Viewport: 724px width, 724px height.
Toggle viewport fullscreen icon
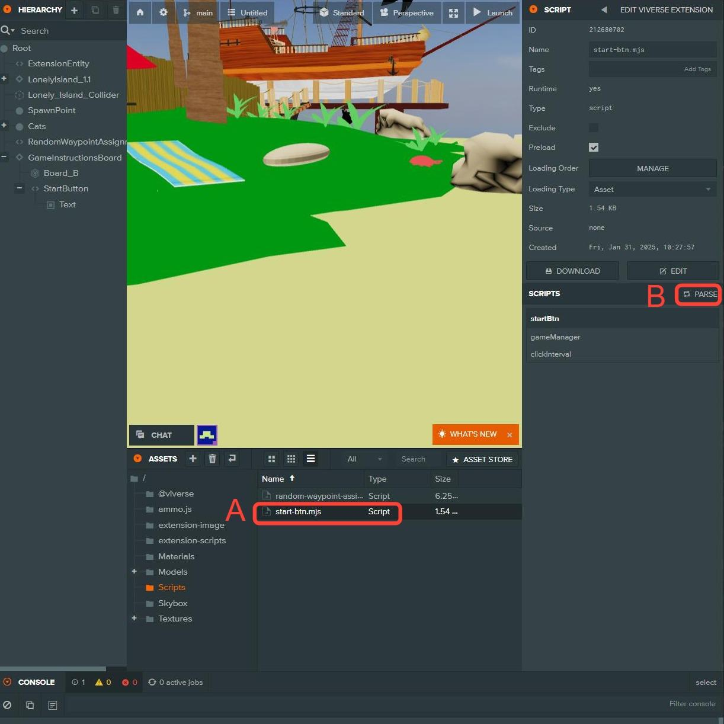tap(453, 12)
